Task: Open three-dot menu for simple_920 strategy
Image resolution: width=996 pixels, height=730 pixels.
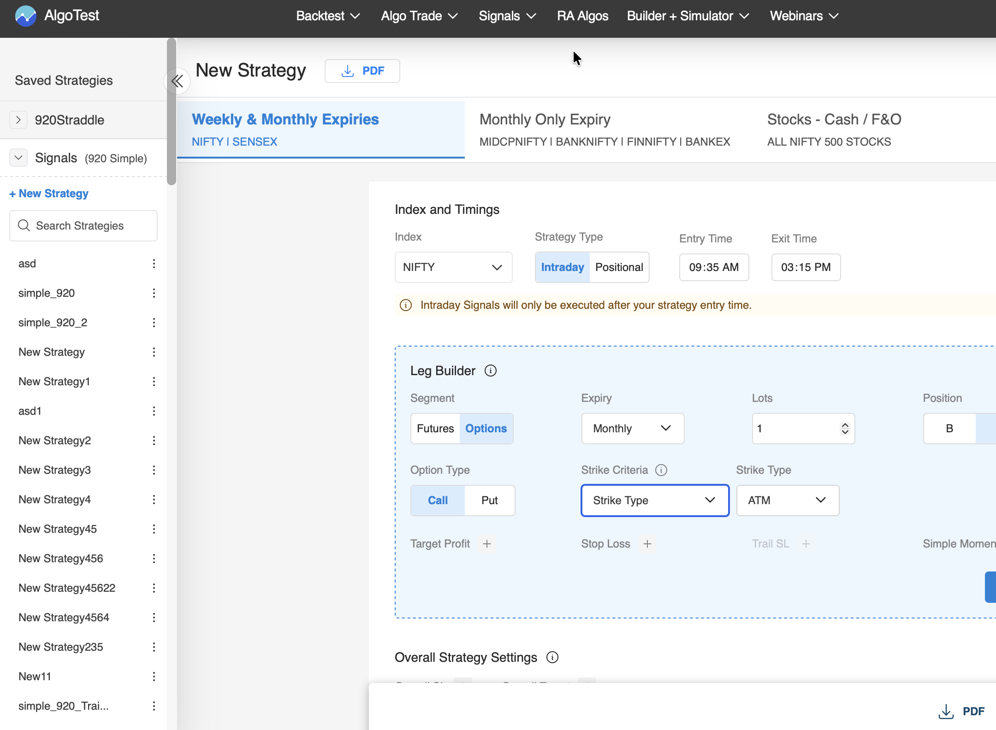Action: (154, 294)
